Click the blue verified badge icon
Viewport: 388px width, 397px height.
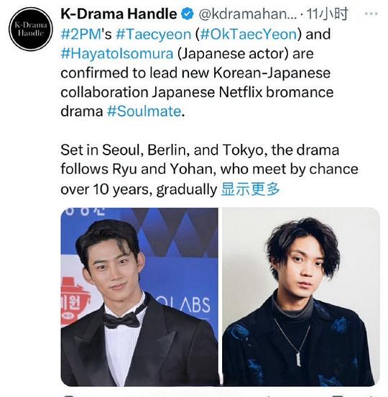click(188, 14)
